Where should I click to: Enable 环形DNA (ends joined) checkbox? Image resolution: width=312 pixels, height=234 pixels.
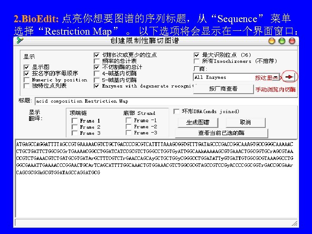[176, 111]
